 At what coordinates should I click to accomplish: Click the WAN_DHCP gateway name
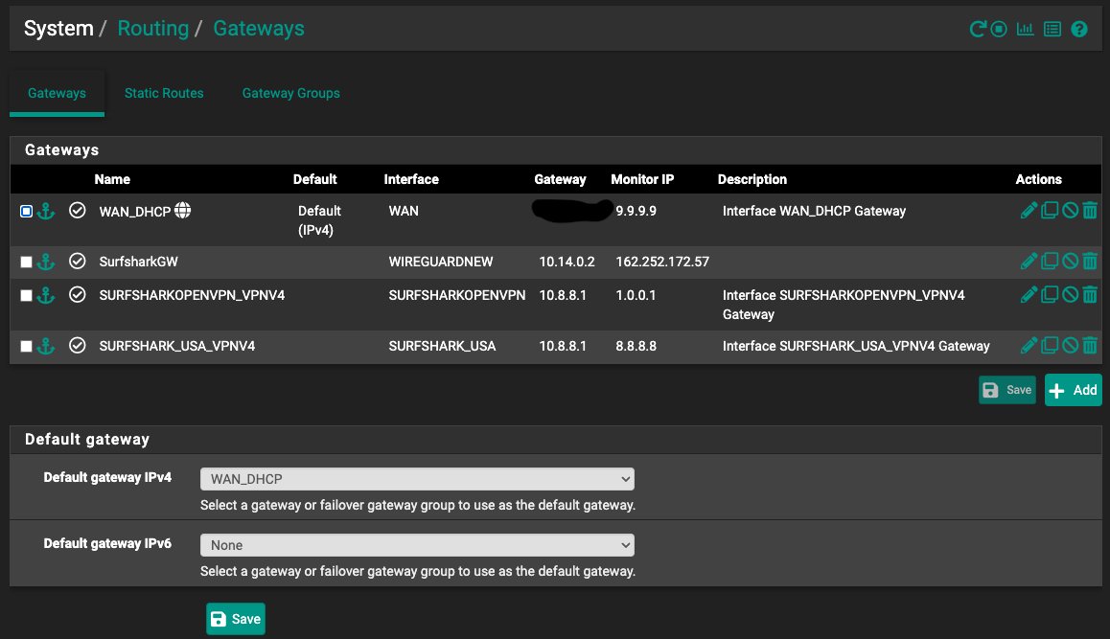(134, 212)
